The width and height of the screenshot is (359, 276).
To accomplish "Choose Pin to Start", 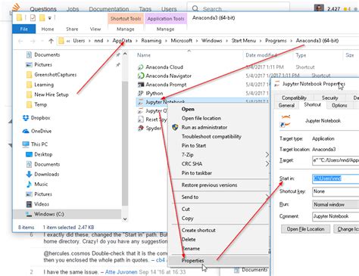I will [194, 145].
